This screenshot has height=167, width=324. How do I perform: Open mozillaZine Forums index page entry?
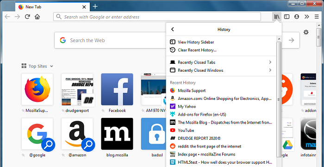click(221, 154)
